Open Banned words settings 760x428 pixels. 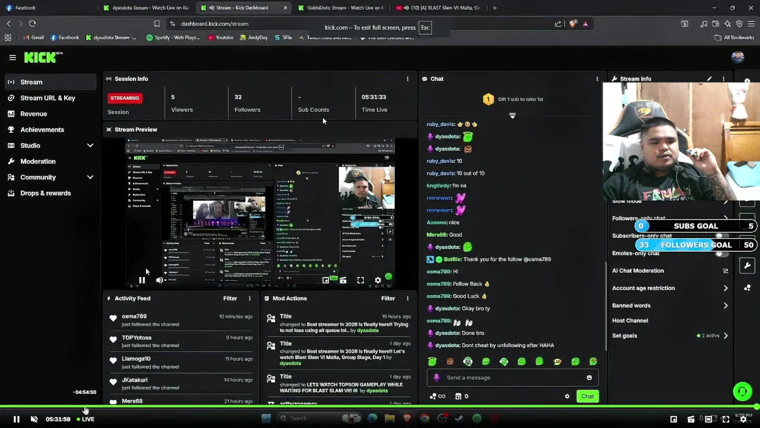pos(670,306)
